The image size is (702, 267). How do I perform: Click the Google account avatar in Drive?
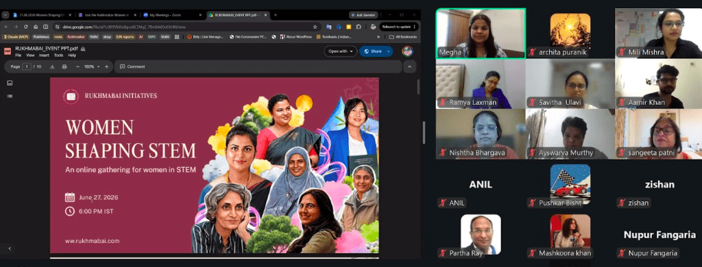point(407,51)
